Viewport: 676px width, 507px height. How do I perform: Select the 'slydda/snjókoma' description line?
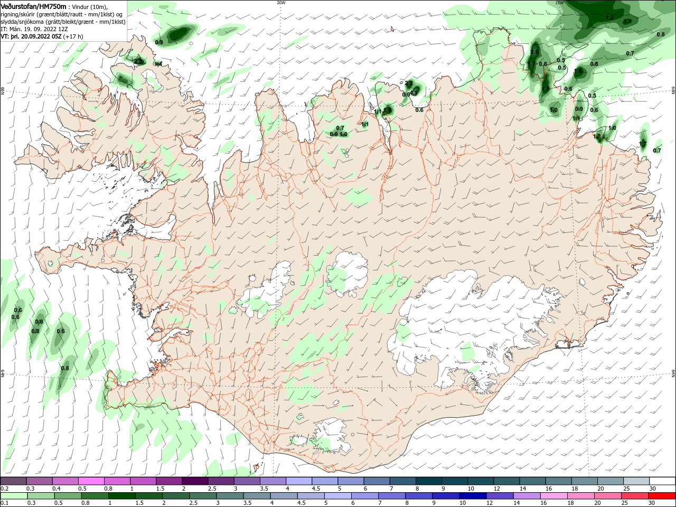63,22
